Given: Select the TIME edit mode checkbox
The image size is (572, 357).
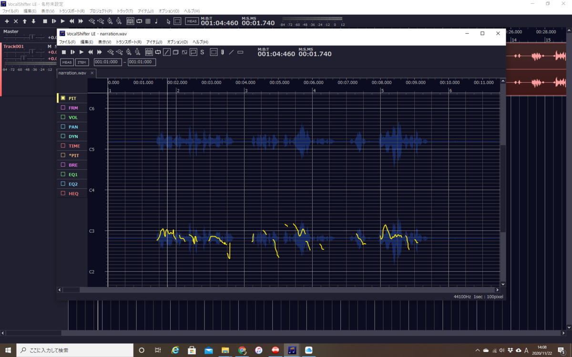Looking at the screenshot, I should click(x=63, y=146).
